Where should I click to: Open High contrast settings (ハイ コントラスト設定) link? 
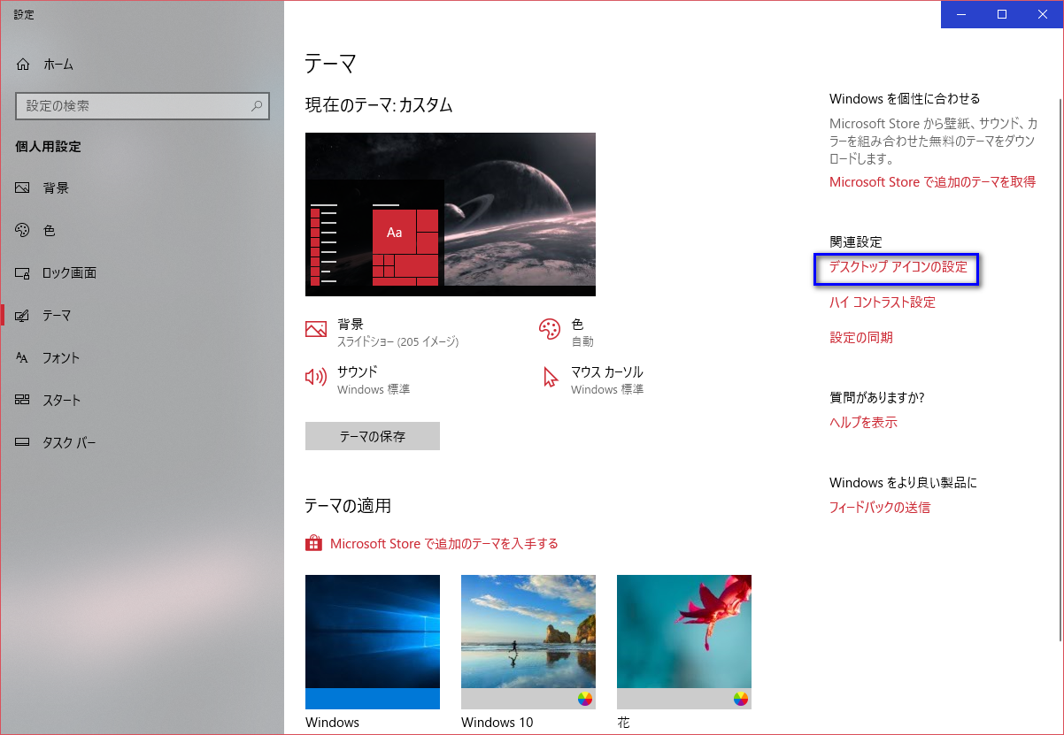(882, 302)
